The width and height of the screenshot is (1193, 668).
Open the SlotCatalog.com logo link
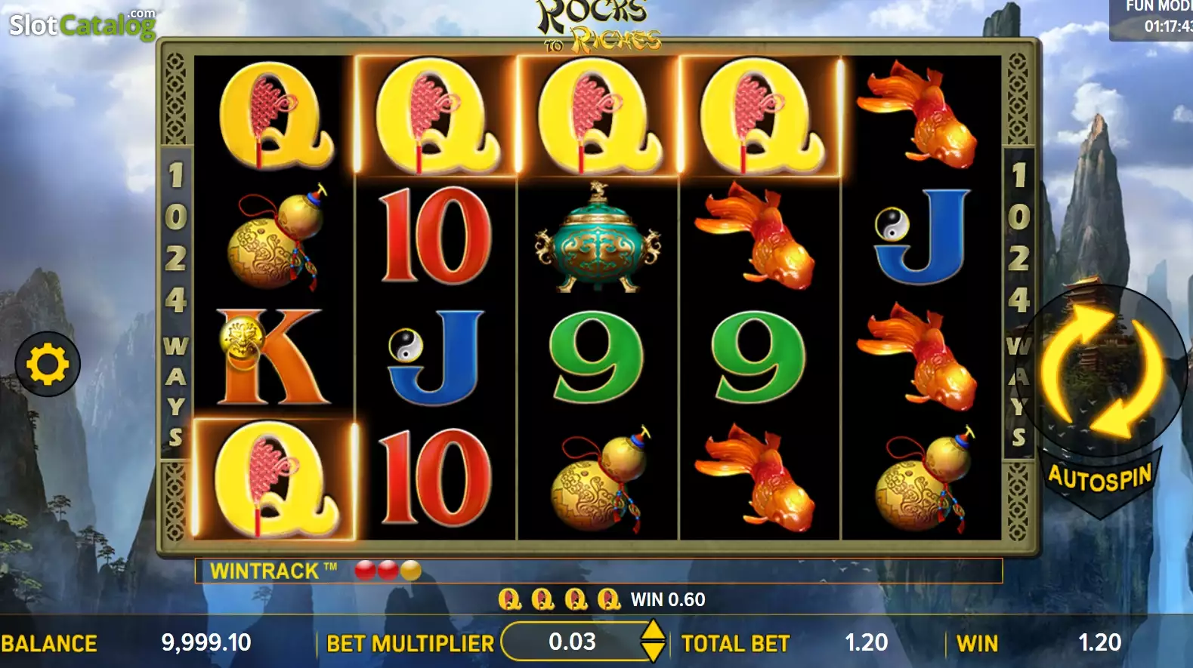[82, 24]
